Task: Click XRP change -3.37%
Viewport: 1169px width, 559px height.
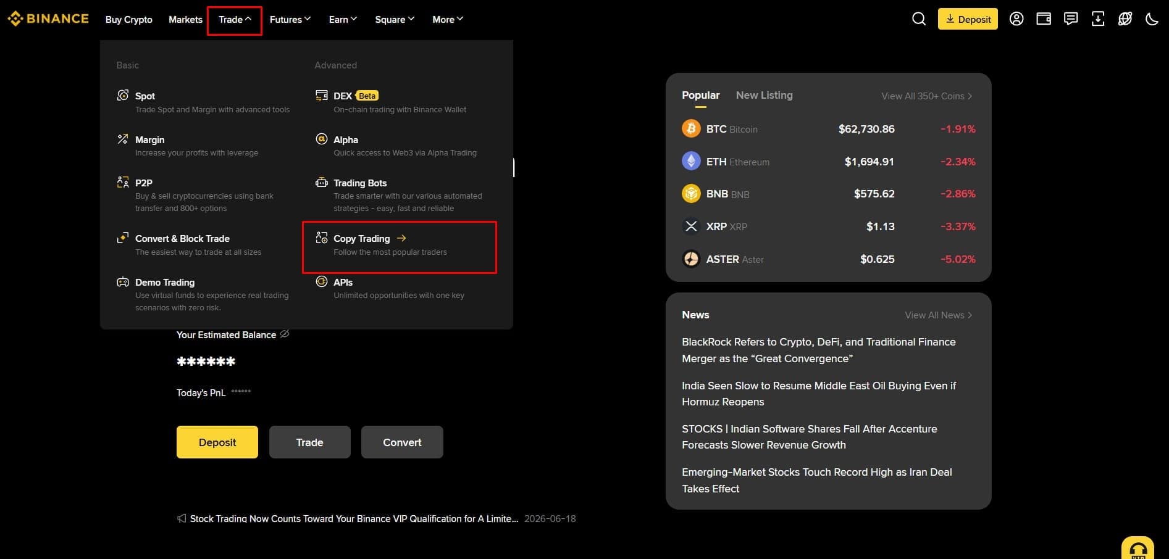Action: 958,226
